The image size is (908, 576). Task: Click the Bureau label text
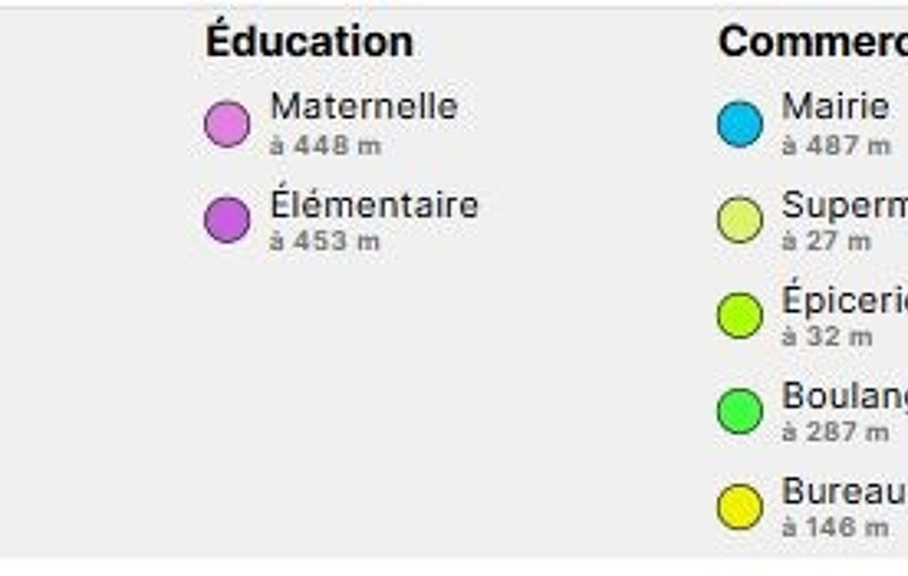843,491
